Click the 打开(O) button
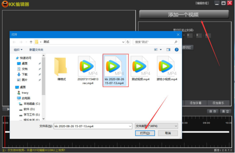Screen dimensions: 235x153 coord(145,133)
